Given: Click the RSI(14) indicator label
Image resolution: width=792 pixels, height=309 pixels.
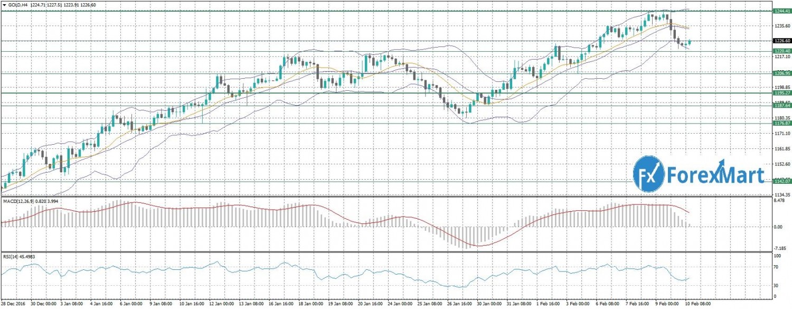Looking at the screenshot, I should [10, 256].
